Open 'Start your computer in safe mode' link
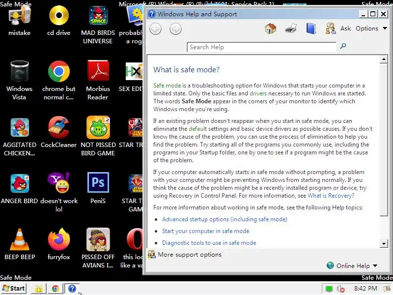This screenshot has height=295, width=393. coord(205,231)
